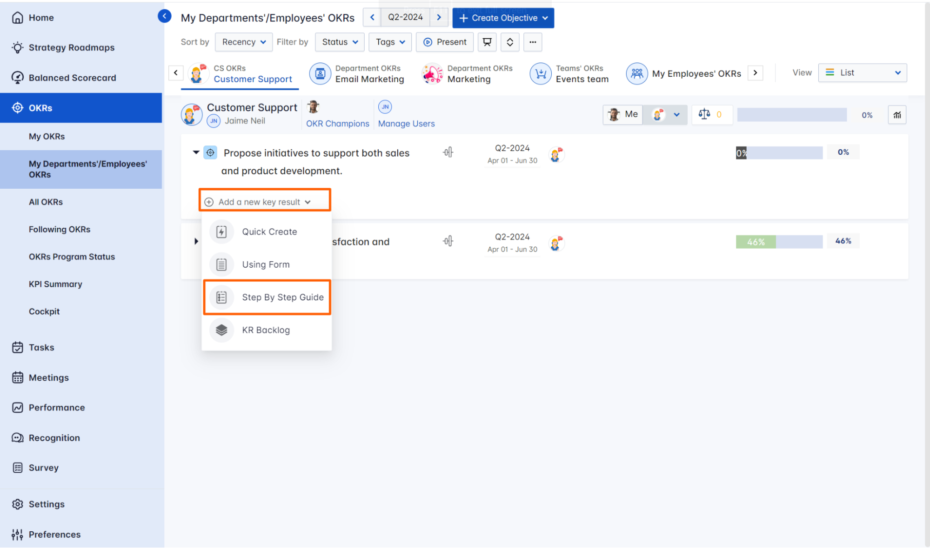Open the chart analytics icon at far right

[x=897, y=114]
